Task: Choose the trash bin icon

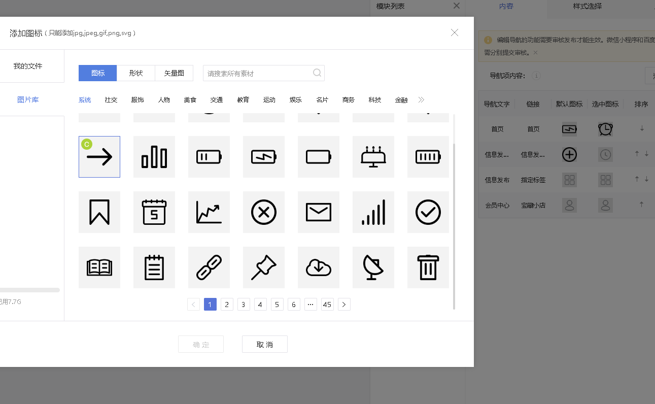Action: pyautogui.click(x=428, y=267)
